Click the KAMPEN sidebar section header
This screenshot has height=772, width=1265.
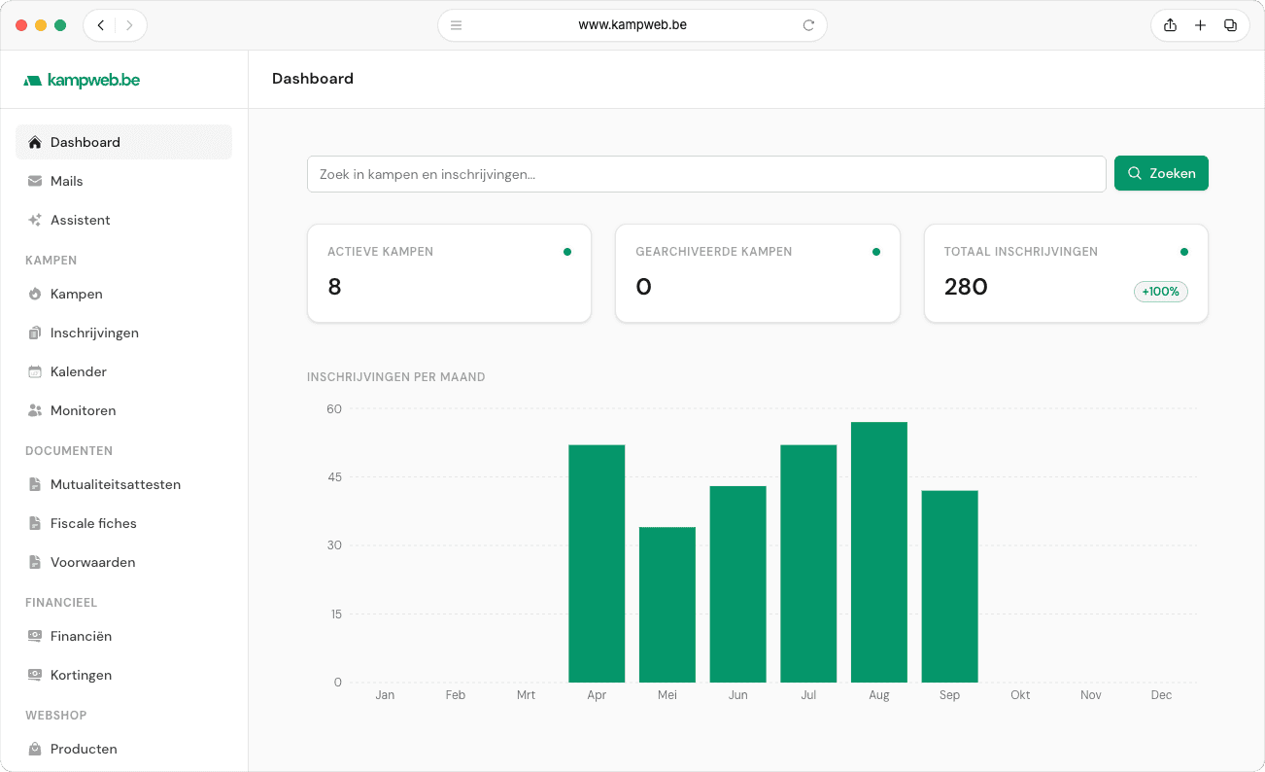[x=51, y=261]
